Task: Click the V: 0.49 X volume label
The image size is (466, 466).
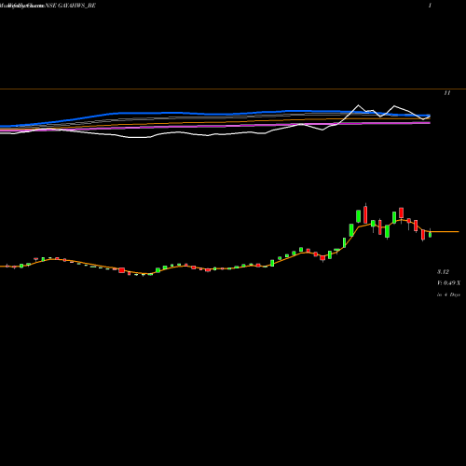Action: pyautogui.click(x=448, y=283)
